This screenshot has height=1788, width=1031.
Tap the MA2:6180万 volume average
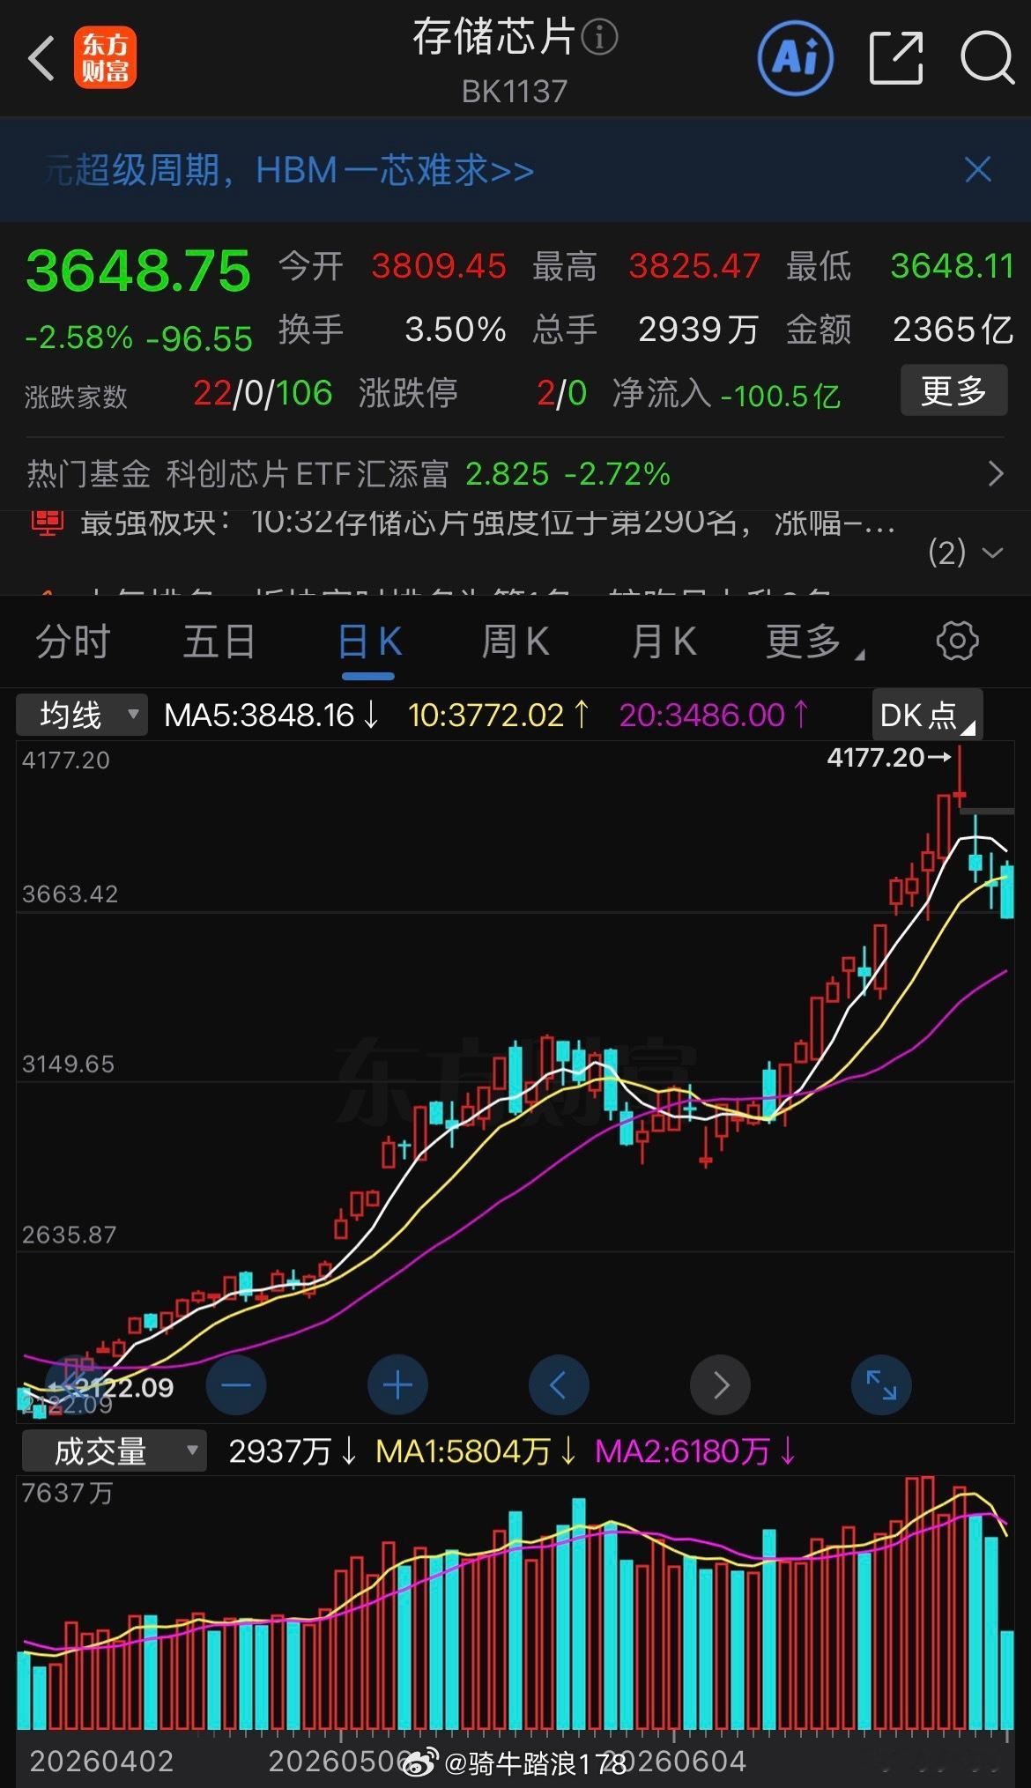(x=695, y=1450)
